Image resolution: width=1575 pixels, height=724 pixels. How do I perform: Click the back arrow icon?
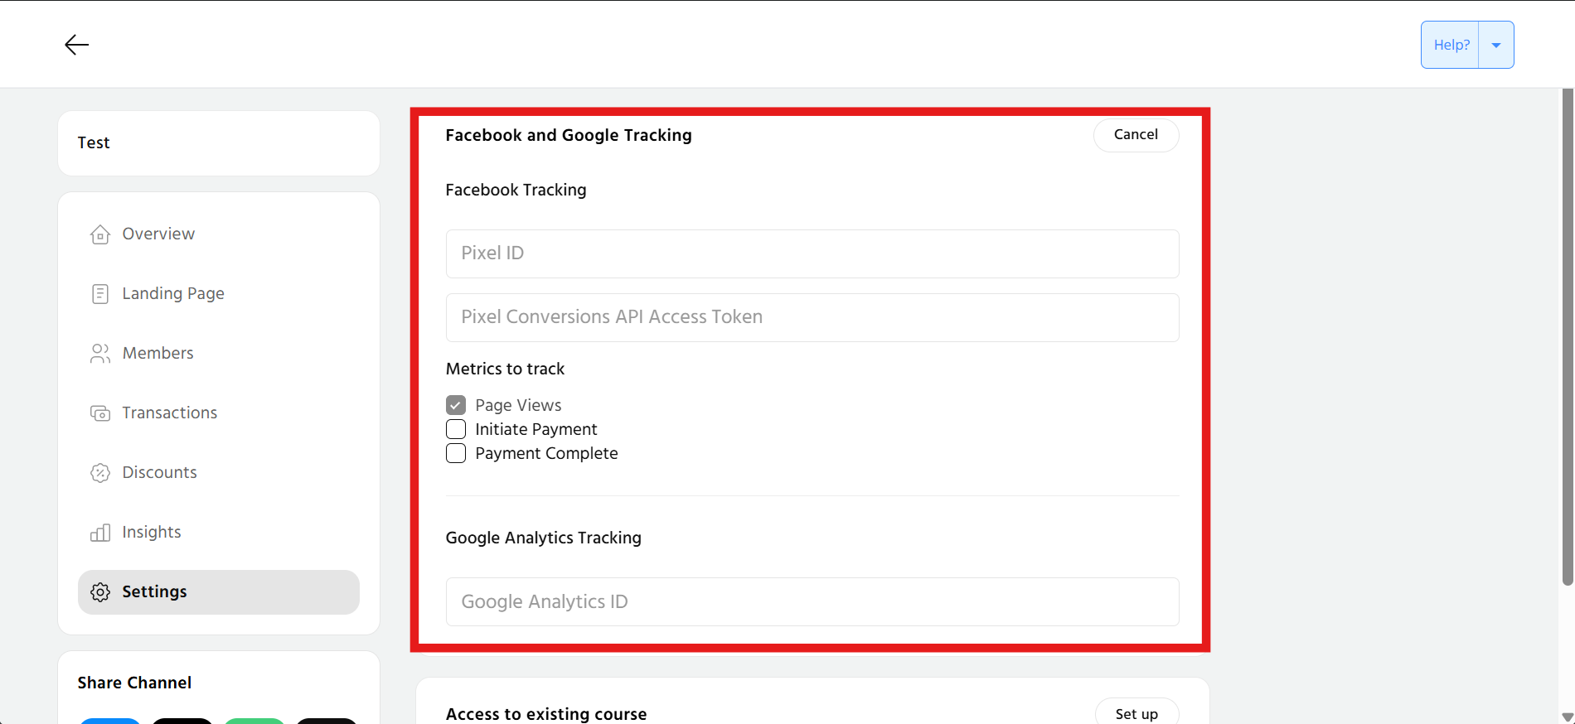pos(76,45)
